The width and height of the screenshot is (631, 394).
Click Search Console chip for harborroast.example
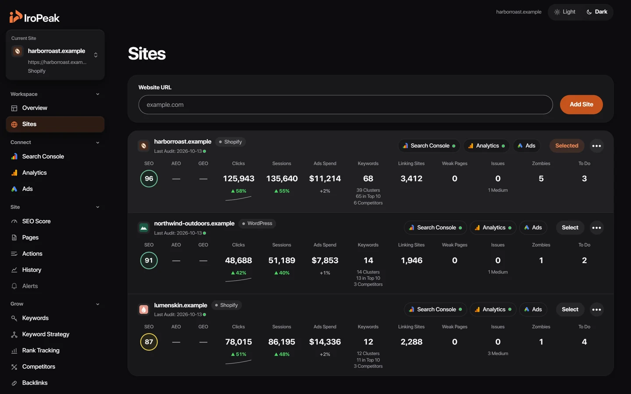pos(429,146)
